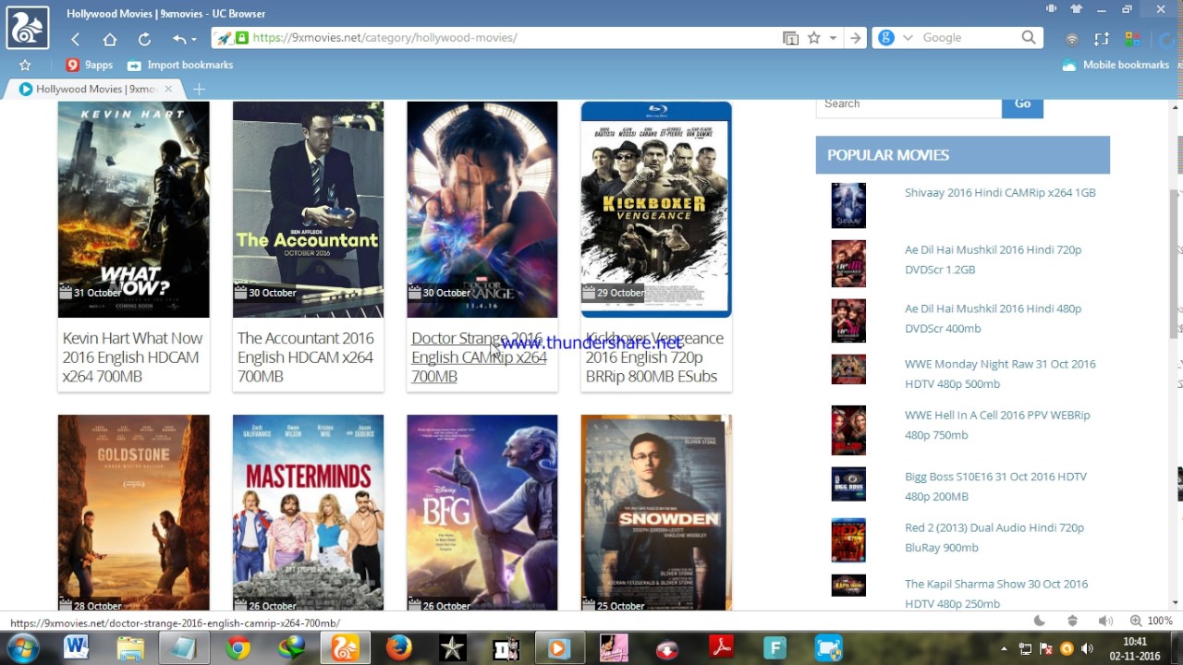
Task: Open the Goldstone poster
Action: (x=134, y=513)
